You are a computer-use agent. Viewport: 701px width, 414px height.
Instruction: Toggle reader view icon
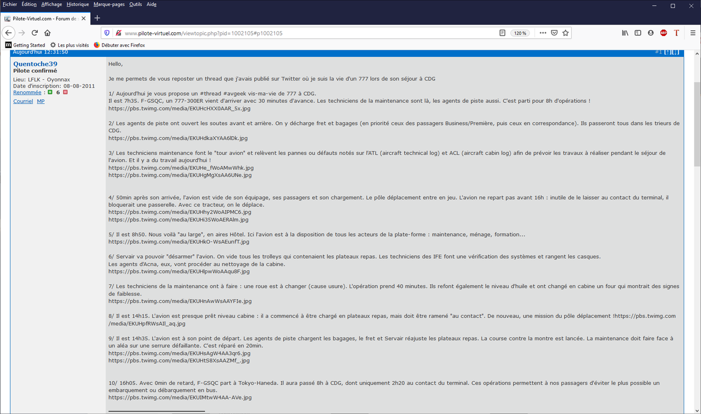click(502, 33)
